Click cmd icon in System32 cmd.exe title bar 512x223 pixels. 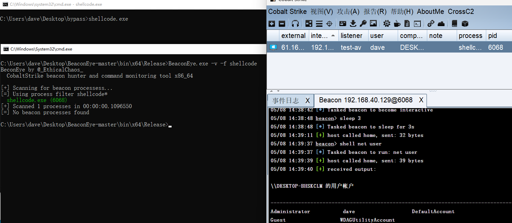pyautogui.click(x=6, y=49)
